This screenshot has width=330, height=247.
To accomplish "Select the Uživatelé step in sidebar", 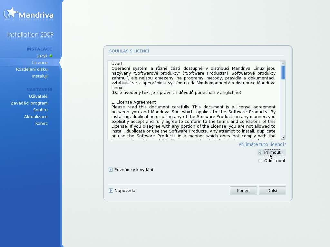I will (38, 96).
